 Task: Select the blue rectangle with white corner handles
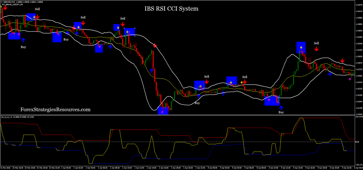point(130,32)
